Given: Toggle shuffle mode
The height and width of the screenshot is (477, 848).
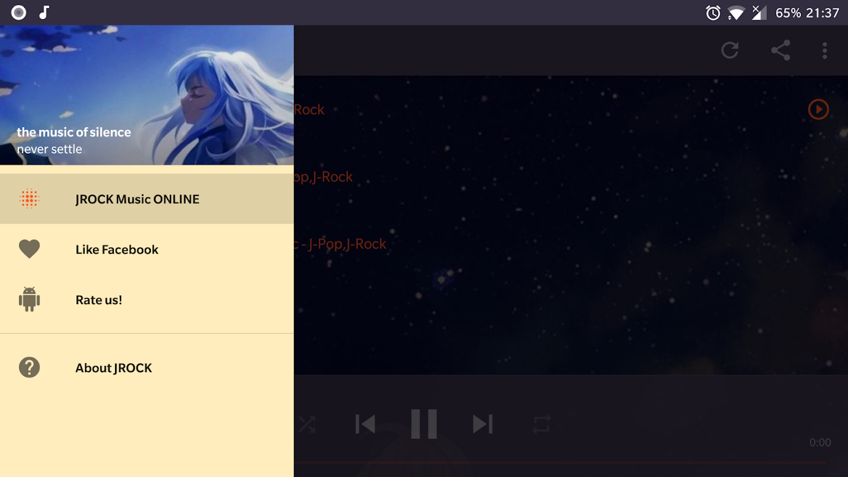Looking at the screenshot, I should pyautogui.click(x=307, y=424).
